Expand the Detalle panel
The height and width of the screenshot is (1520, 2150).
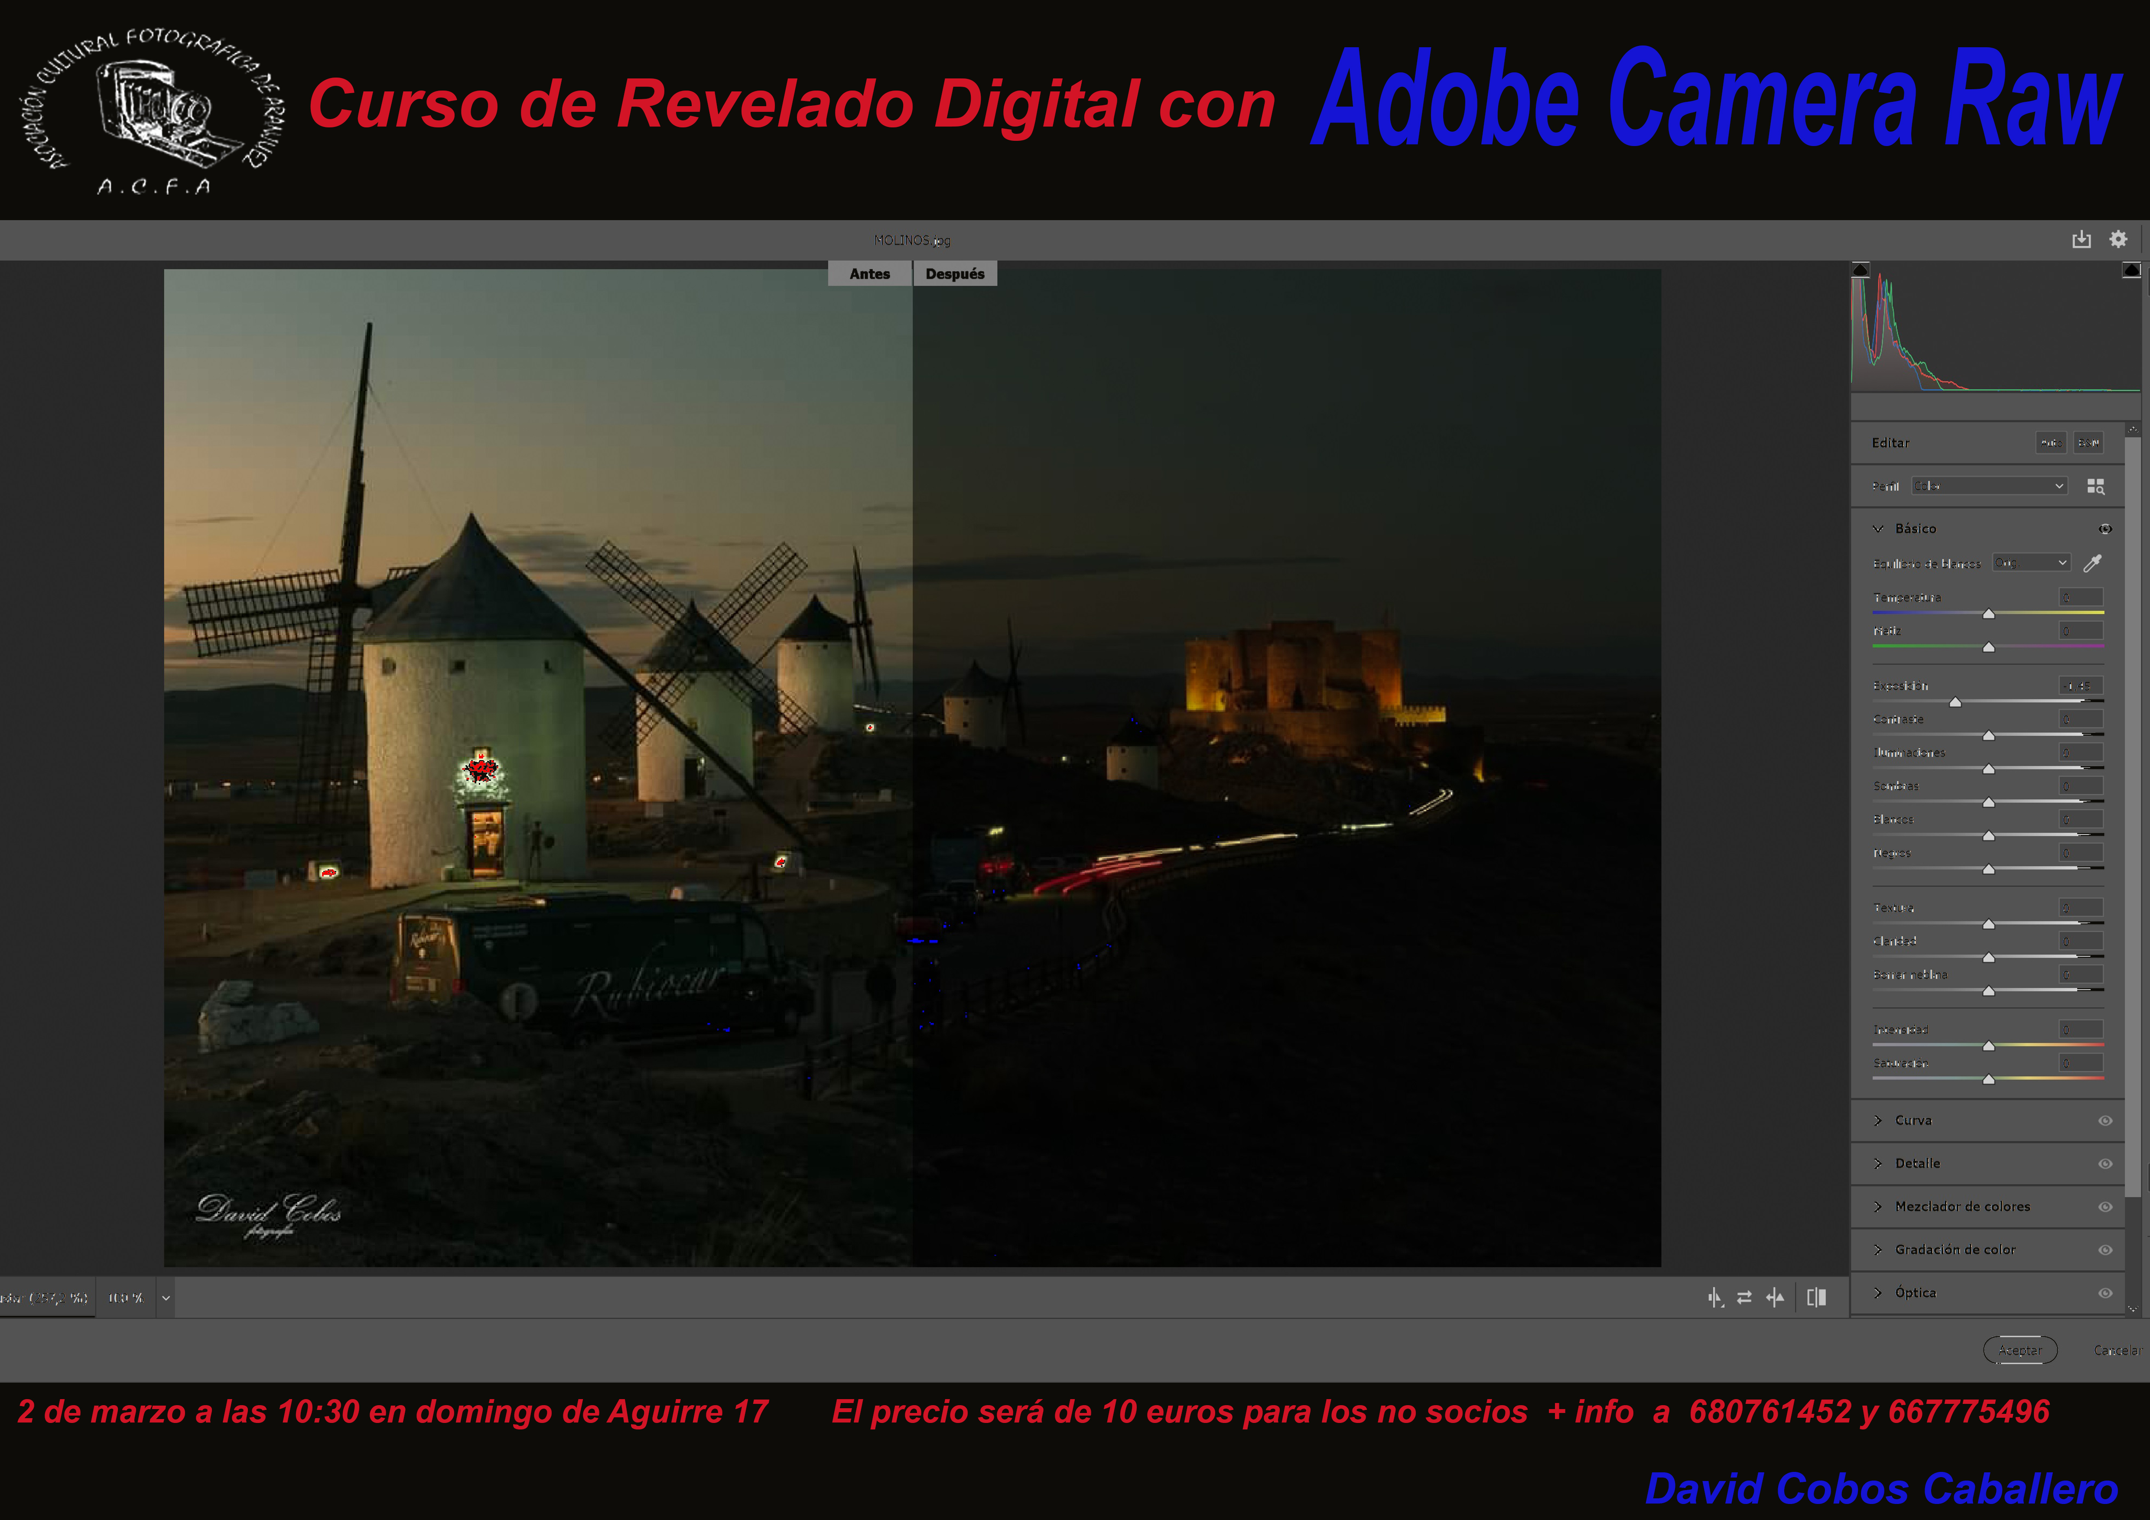click(x=1917, y=1163)
